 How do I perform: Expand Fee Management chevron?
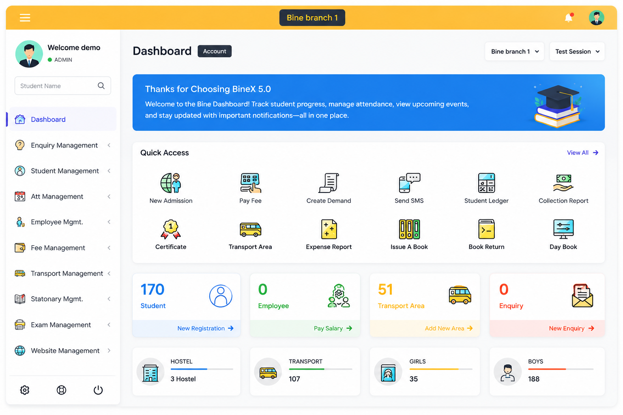(x=109, y=248)
